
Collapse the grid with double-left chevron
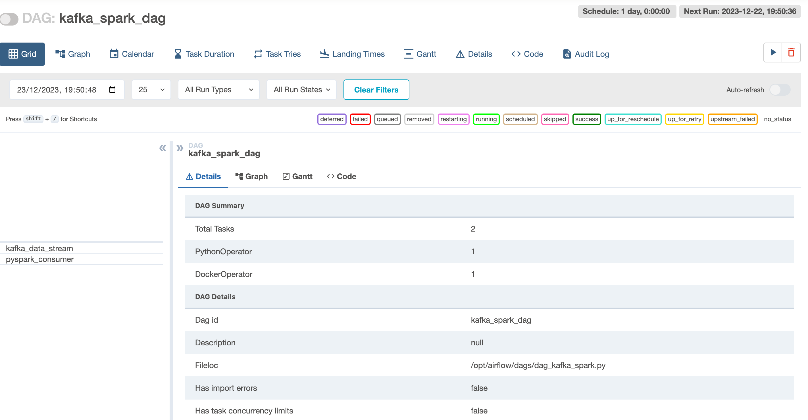click(x=163, y=148)
